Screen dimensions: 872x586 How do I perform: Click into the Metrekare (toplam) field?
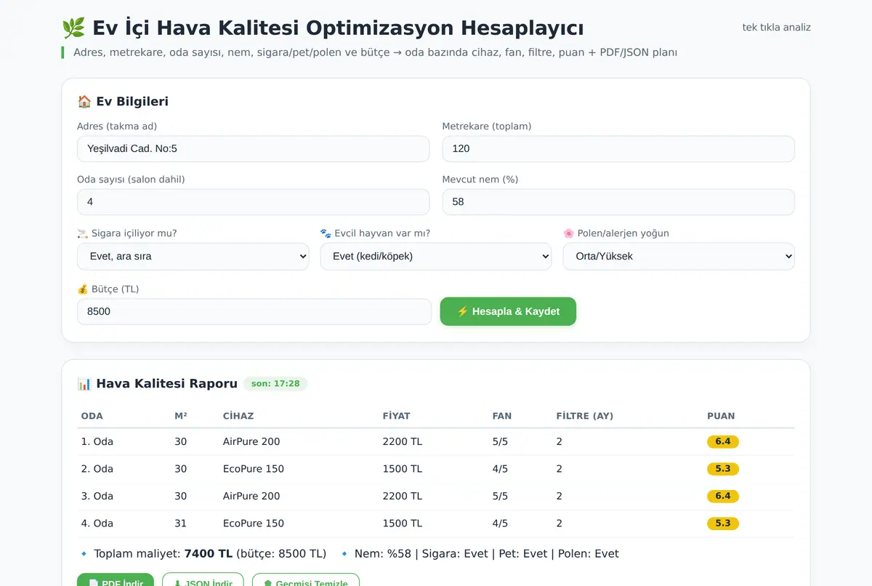point(618,148)
